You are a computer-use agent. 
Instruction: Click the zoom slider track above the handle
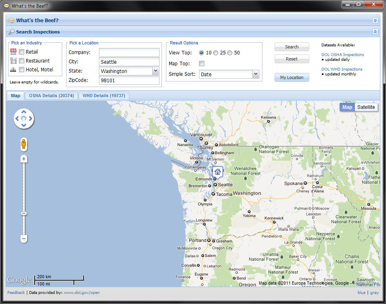[24, 187]
